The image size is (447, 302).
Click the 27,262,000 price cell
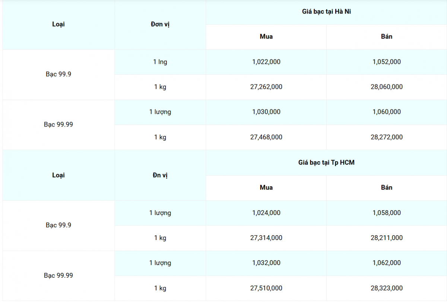tap(266, 87)
